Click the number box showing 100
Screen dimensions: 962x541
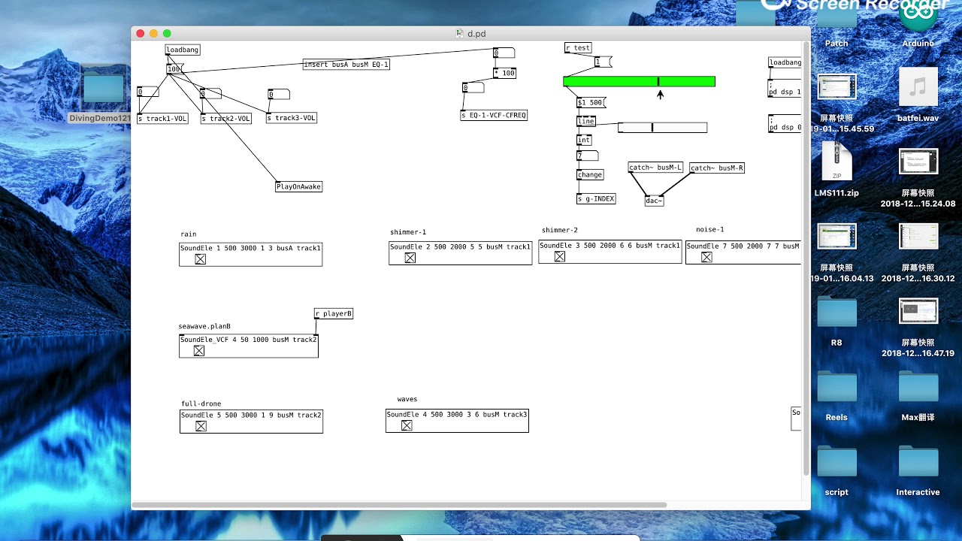coord(175,69)
